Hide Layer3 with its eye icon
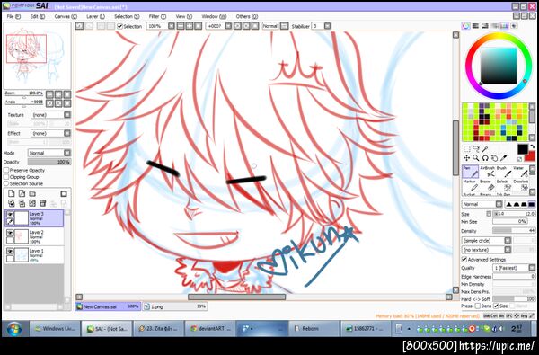 coord(10,215)
